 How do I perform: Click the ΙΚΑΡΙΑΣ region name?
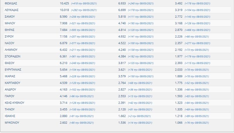click(11, 76)
